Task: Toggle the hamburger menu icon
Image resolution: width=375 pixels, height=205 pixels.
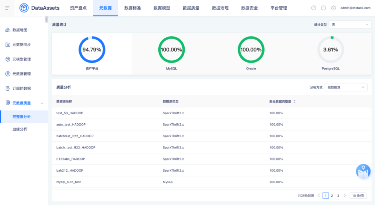Action: coord(7,8)
